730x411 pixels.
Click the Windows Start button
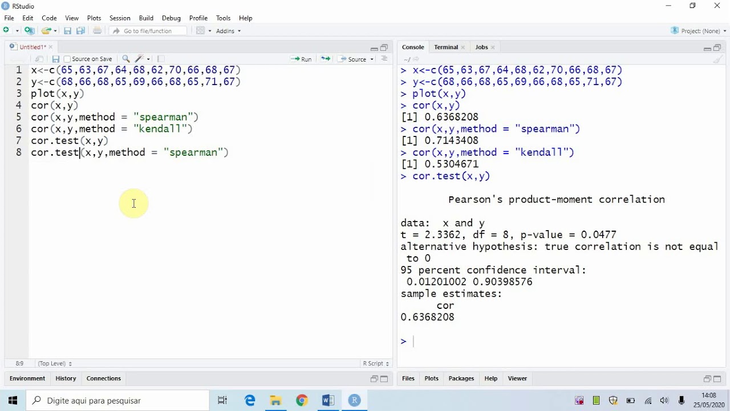(x=13, y=401)
